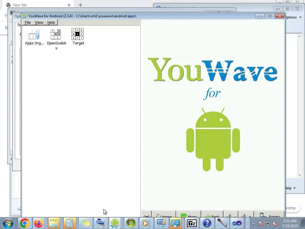The width and height of the screenshot is (305, 229).
Task: Open the Windows orb taskbar icon
Action: tap(130, 223)
